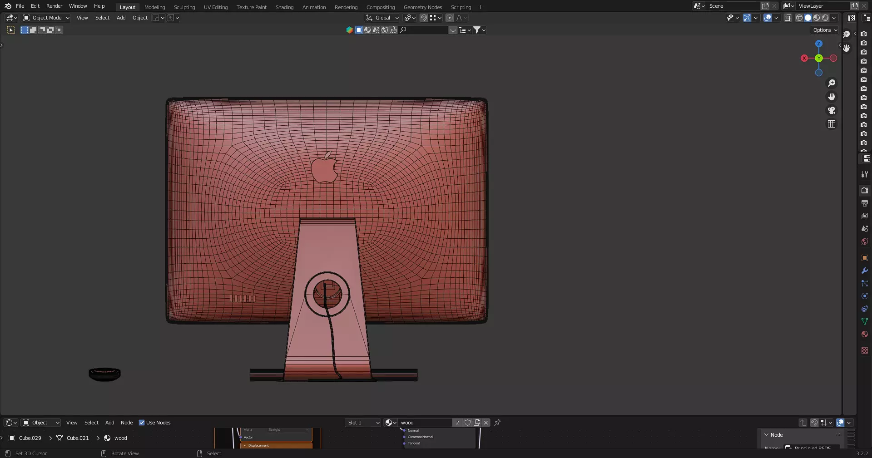Open object types visibility dropdown

pos(733,18)
